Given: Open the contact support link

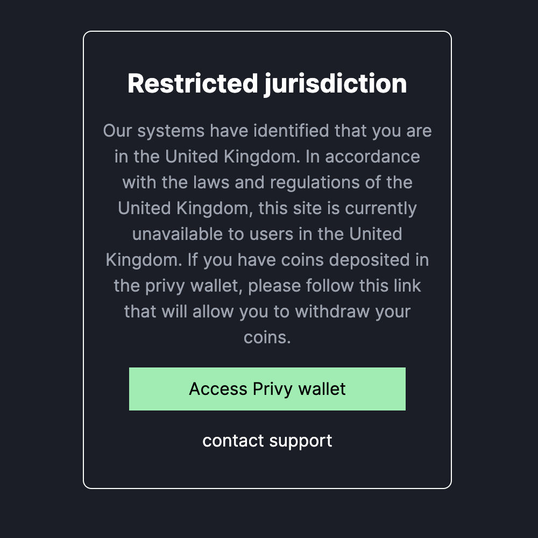Looking at the screenshot, I should pyautogui.click(x=267, y=441).
